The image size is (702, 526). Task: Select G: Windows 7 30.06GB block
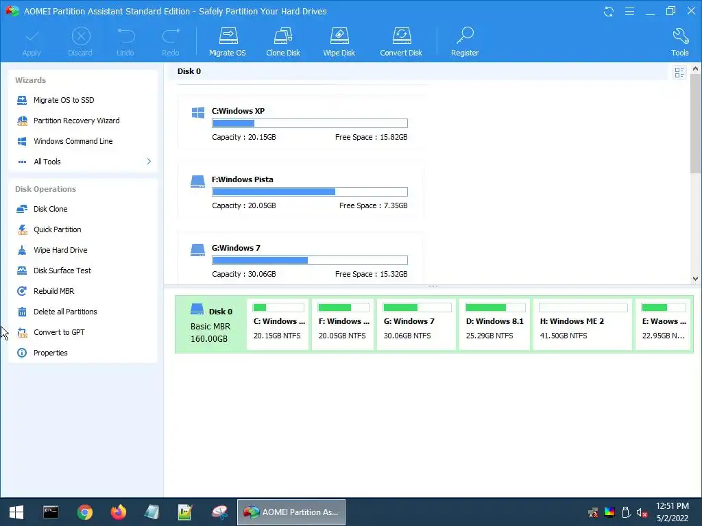point(416,324)
